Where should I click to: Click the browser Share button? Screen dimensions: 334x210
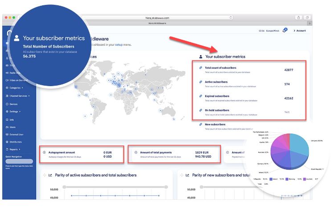point(298,18)
